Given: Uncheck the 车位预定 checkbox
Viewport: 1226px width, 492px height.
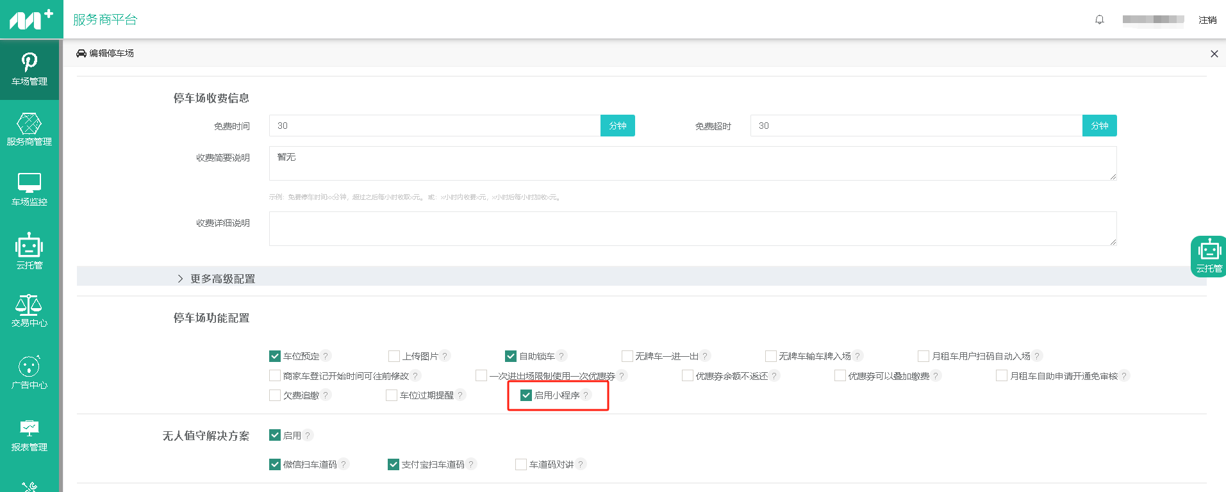Looking at the screenshot, I should pyautogui.click(x=275, y=356).
